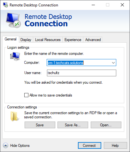Viewport: 130px width, 152px height.
Task: Click the Save As... button
Action: tap(73, 125)
